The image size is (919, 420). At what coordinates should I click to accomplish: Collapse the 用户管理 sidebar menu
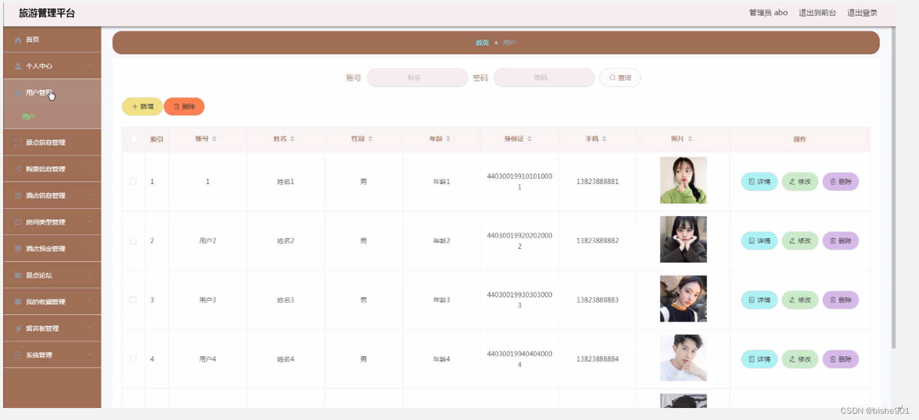tap(52, 93)
